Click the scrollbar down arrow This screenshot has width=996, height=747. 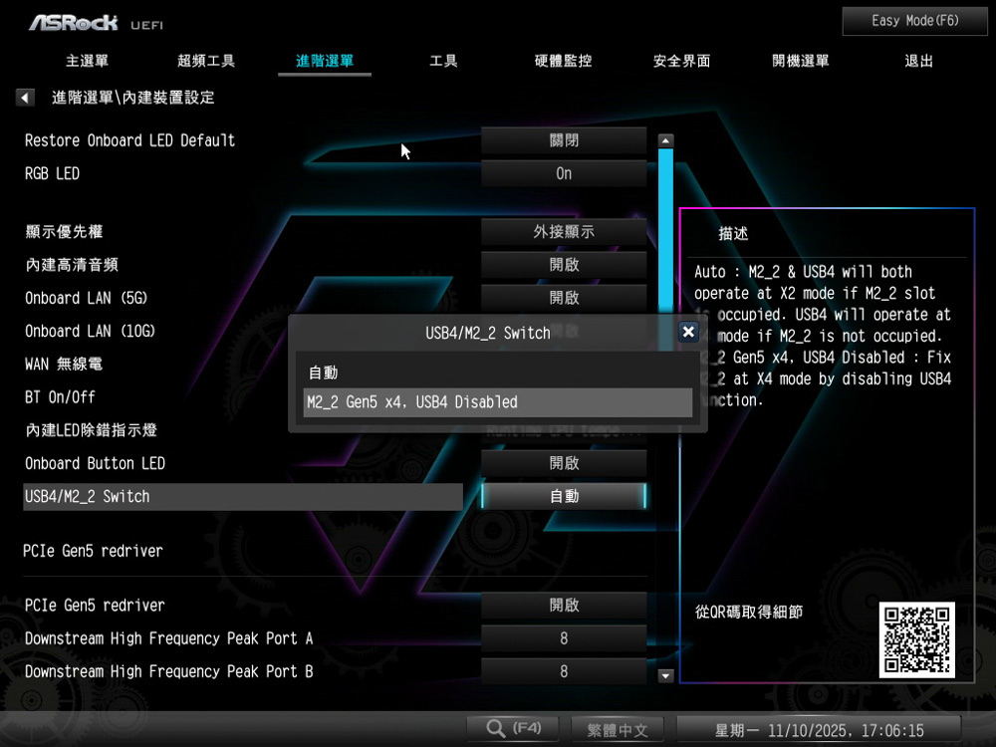pyautogui.click(x=666, y=676)
